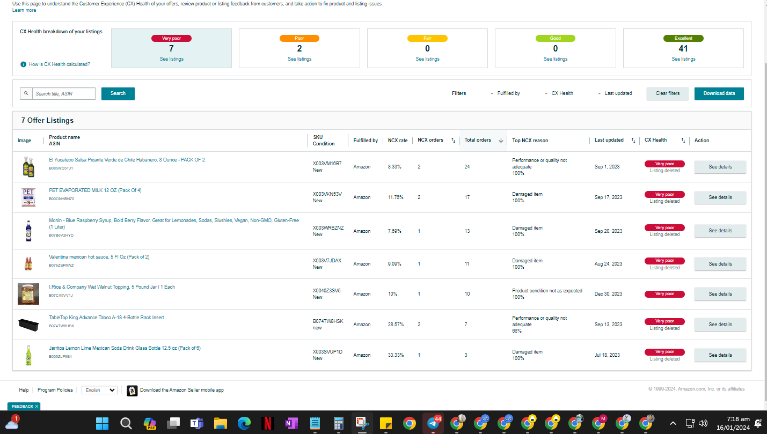Image resolution: width=767 pixels, height=434 pixels.
Task: Open Copilot preview from taskbar
Action: [x=150, y=423]
